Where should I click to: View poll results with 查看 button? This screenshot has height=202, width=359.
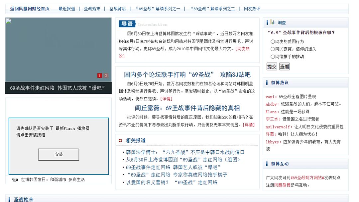[284, 66]
